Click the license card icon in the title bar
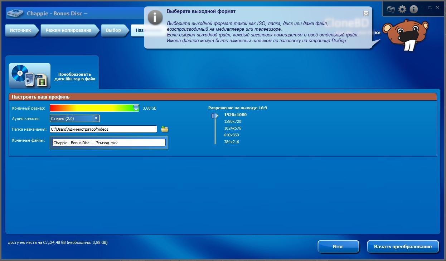The image size is (446, 261). [391, 9]
